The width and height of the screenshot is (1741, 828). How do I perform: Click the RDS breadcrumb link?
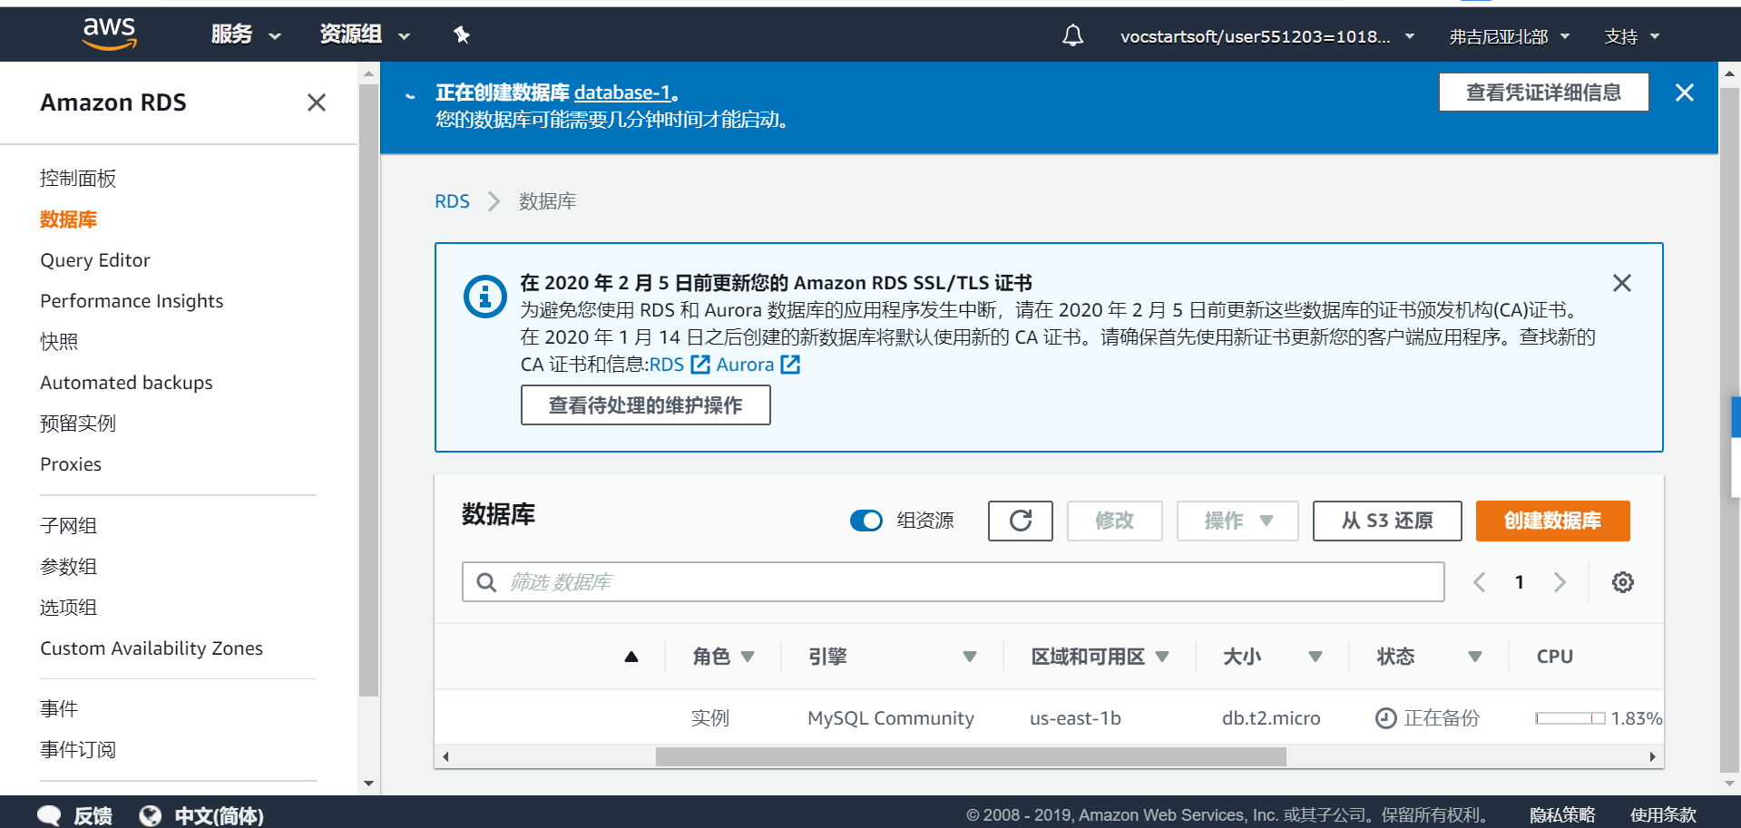452,201
